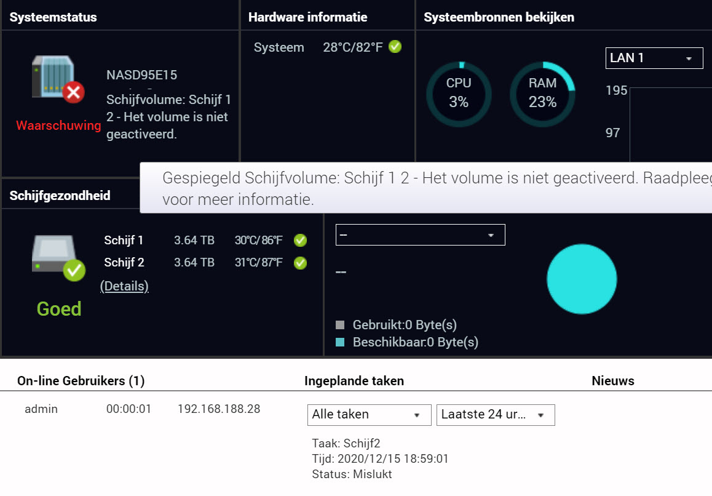Click the CPU usage gauge
The image size is (712, 496).
[x=459, y=93]
